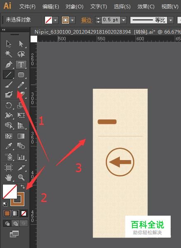Open the 编辑(E) menu
181x248 pixels.
50,7
